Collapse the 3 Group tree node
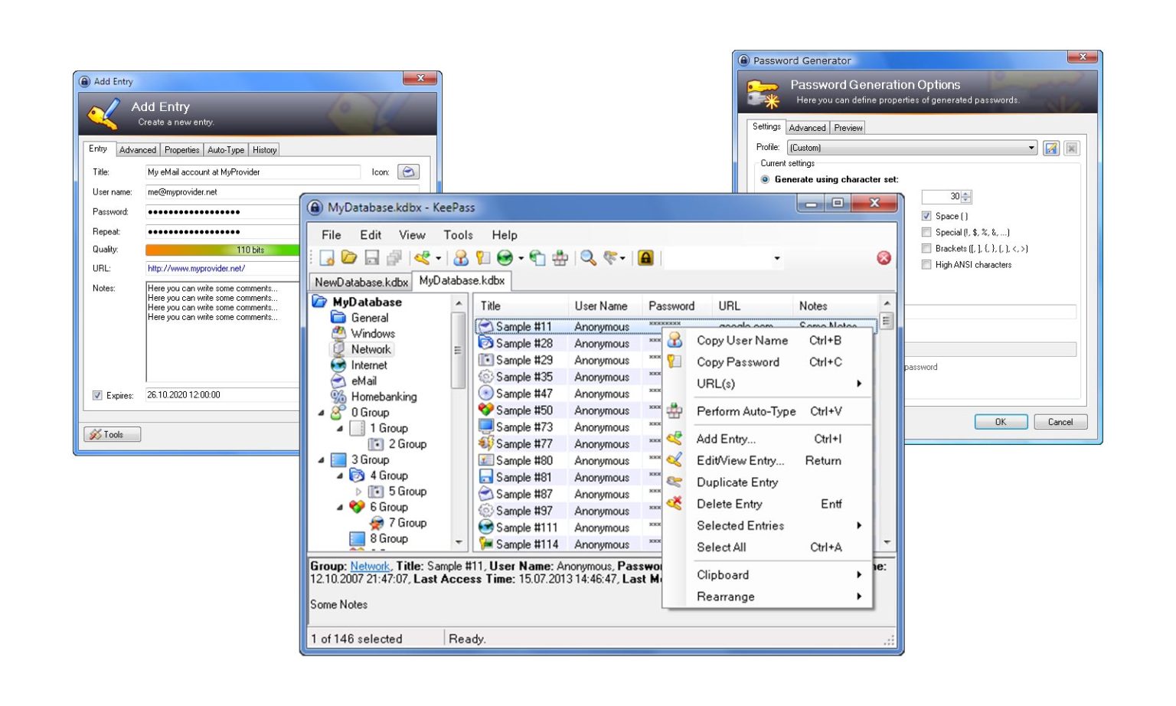Viewport: 1176px width, 706px height. tap(321, 460)
